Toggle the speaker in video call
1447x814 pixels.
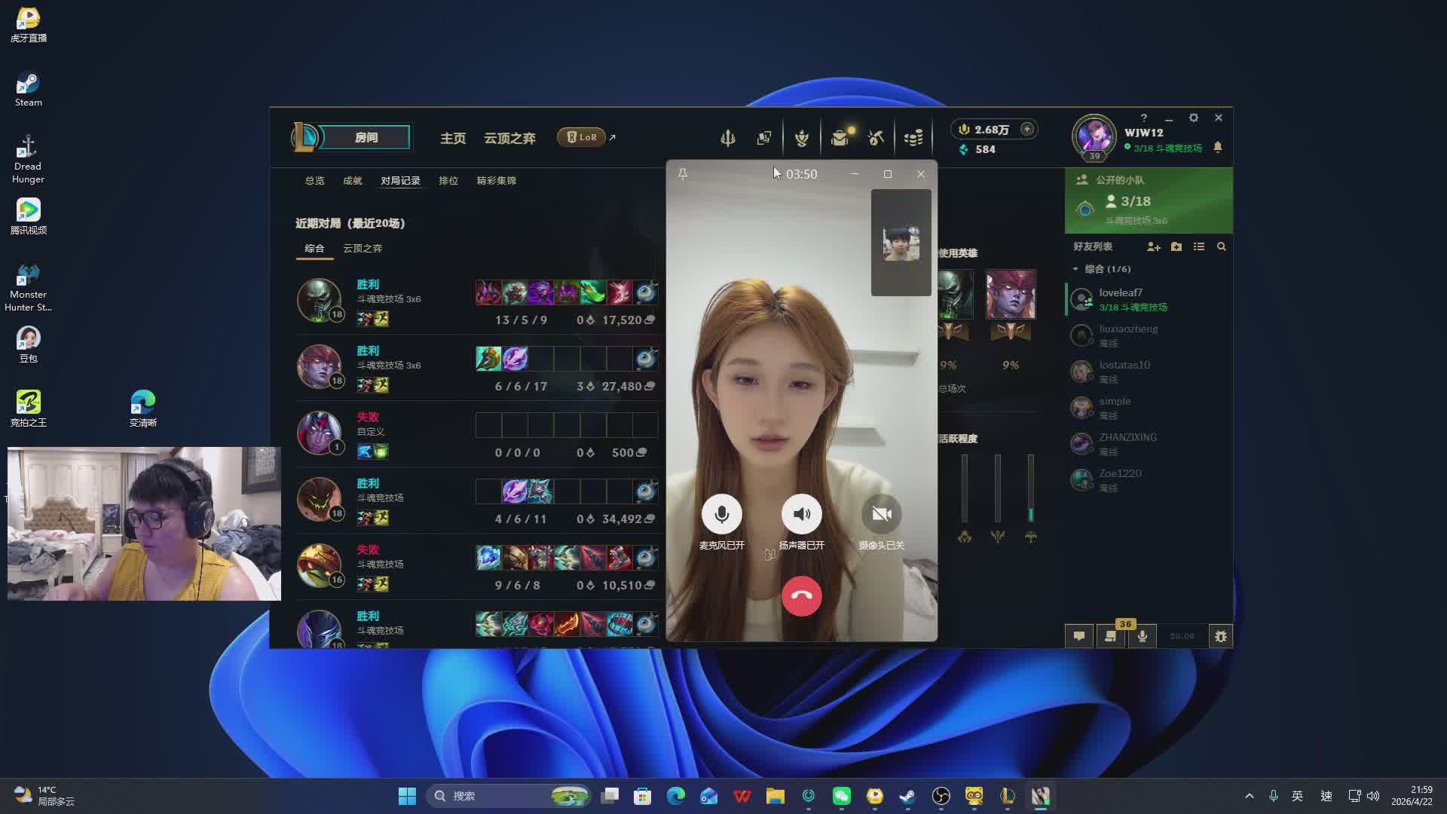pyautogui.click(x=801, y=514)
